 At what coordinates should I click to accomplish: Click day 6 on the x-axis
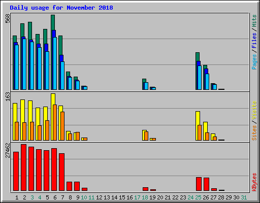(x=55, y=197)
